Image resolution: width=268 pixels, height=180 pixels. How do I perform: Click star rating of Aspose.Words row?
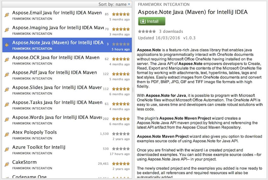pyautogui.click(x=121, y=119)
